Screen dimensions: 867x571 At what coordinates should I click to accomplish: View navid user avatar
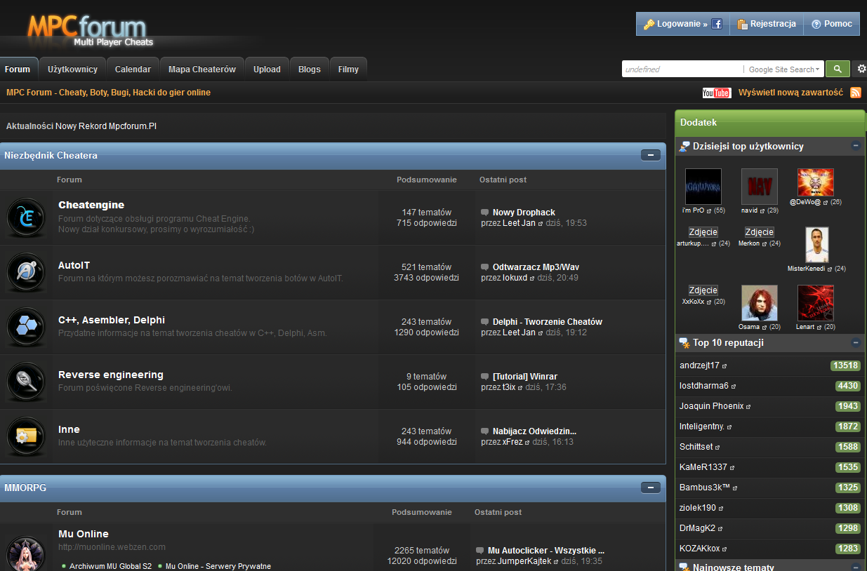click(760, 187)
